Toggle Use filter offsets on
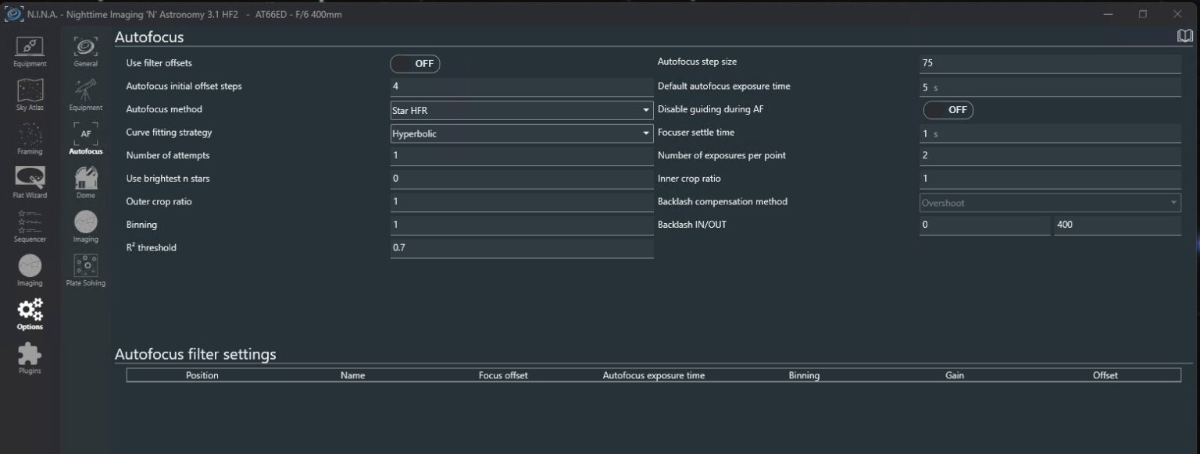This screenshot has height=454, width=1200. (x=415, y=63)
